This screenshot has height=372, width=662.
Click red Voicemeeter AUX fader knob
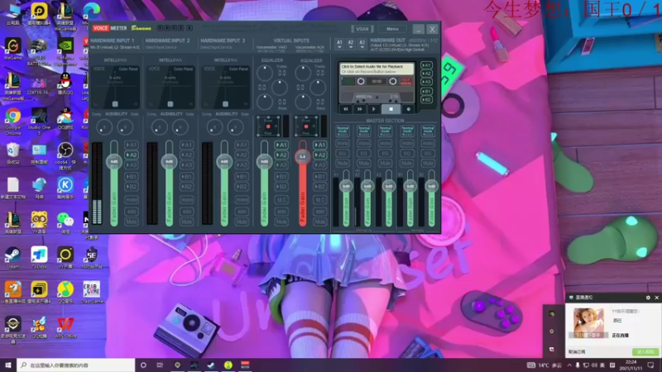point(302,157)
